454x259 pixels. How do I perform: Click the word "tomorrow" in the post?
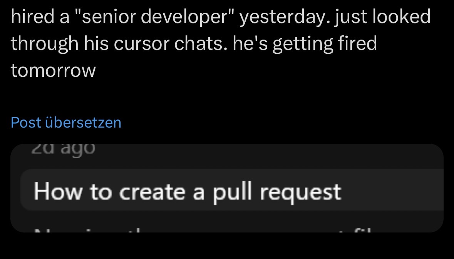53,70
